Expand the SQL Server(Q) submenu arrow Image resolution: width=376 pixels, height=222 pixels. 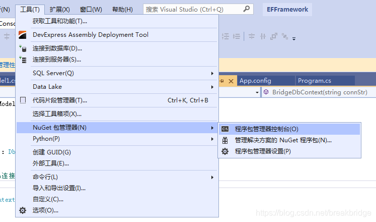coord(212,73)
